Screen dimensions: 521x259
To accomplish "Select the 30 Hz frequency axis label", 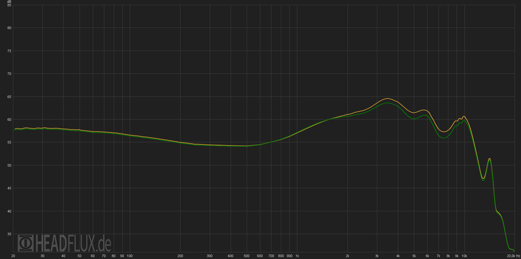I will (42, 256).
